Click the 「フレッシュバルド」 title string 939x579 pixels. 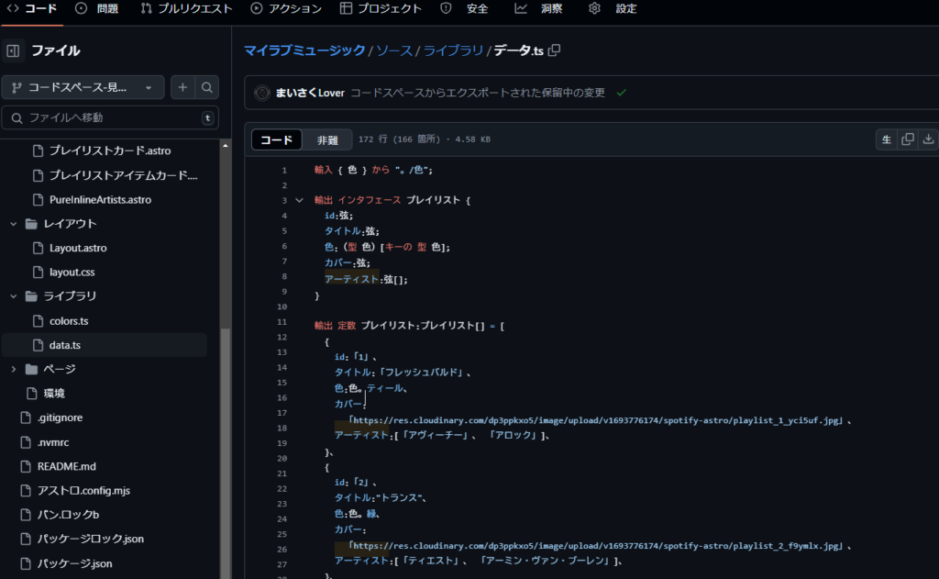(422, 373)
